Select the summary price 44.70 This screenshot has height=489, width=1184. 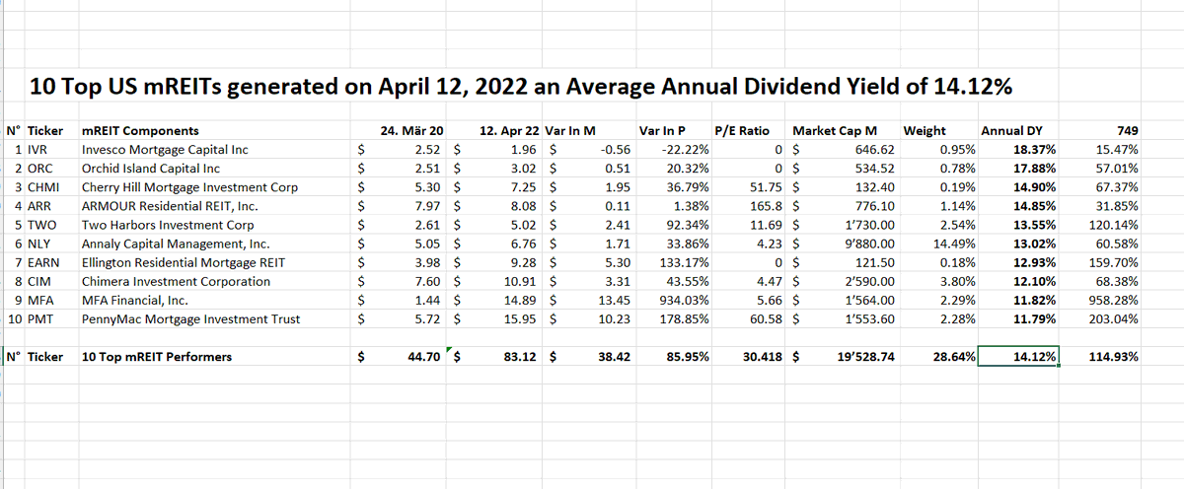click(422, 357)
